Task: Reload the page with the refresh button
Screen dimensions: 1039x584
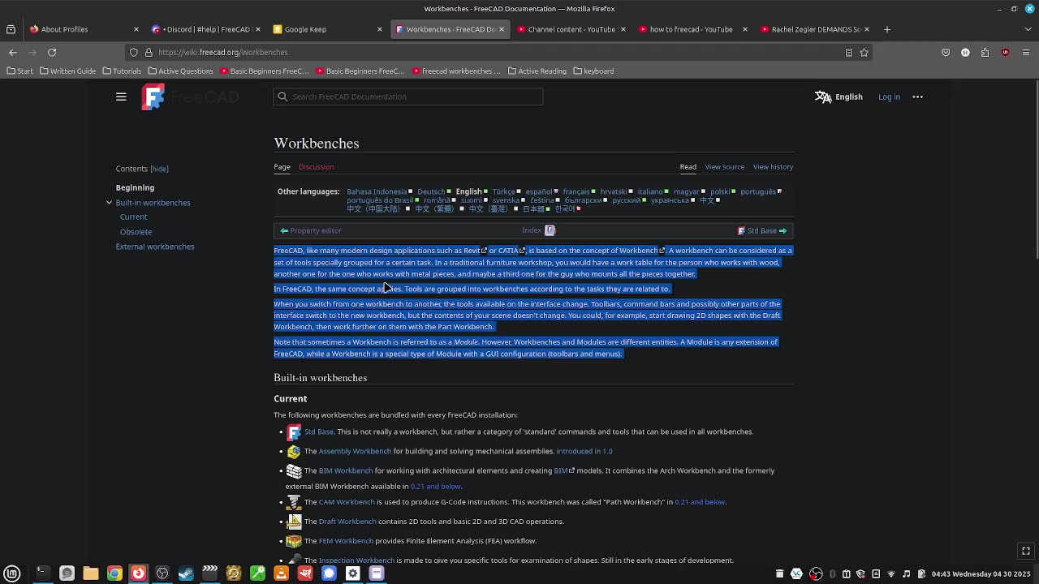Action: 52,52
